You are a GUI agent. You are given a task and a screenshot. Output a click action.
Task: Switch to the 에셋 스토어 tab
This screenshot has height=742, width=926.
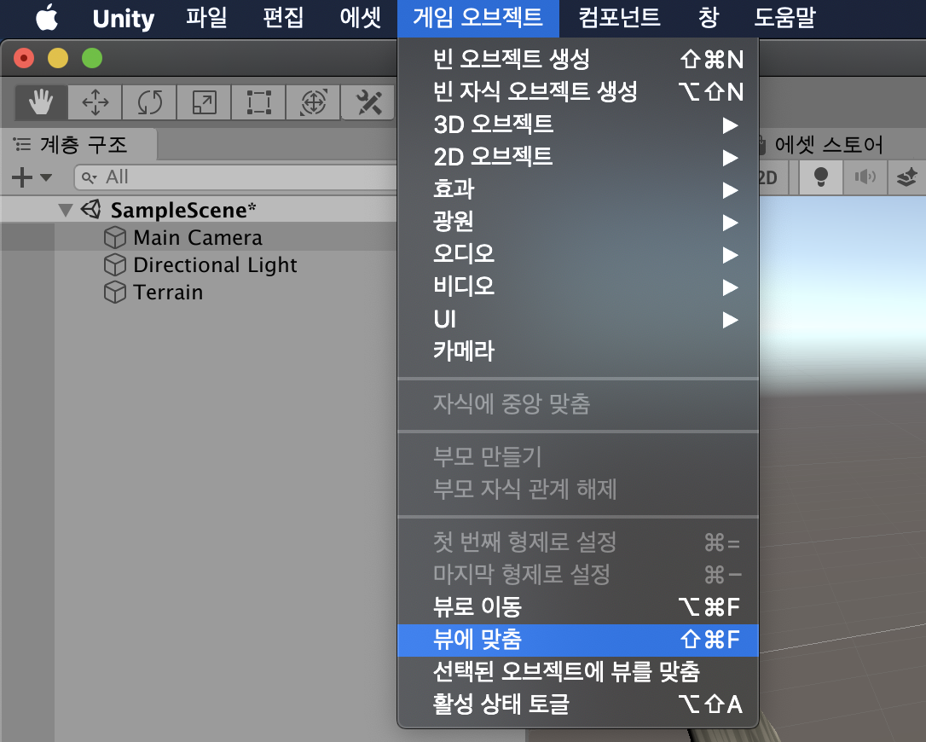(827, 144)
